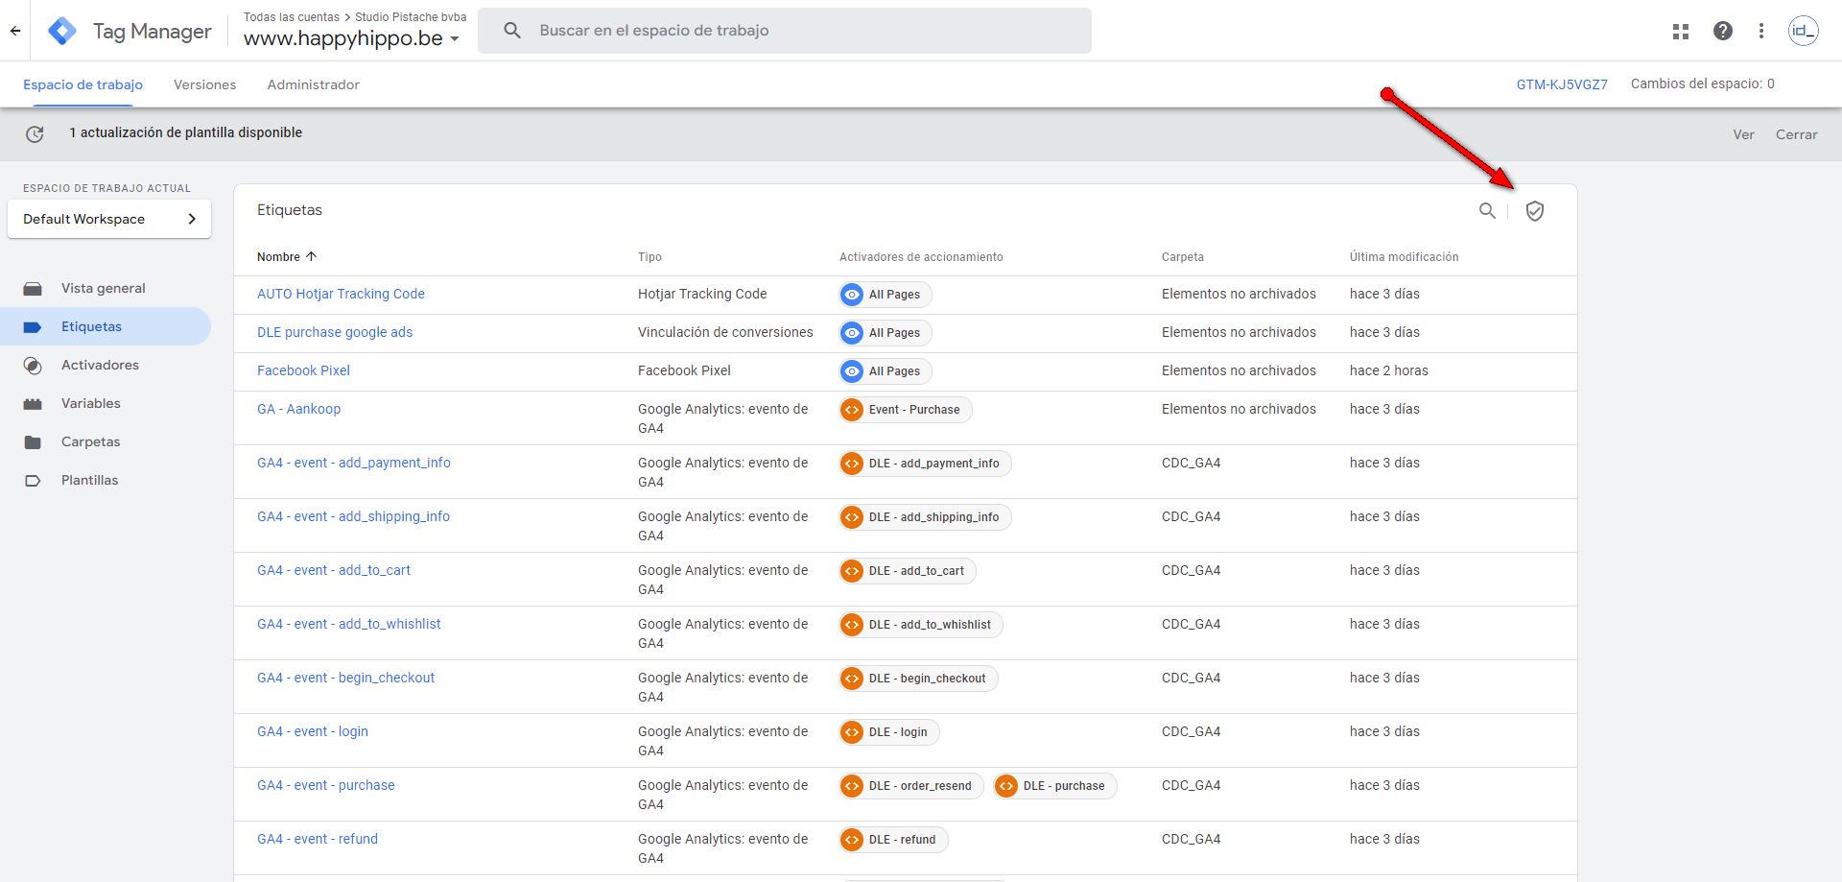This screenshot has height=882, width=1842.
Task: Click the Tag Manager logo
Action: click(x=62, y=31)
